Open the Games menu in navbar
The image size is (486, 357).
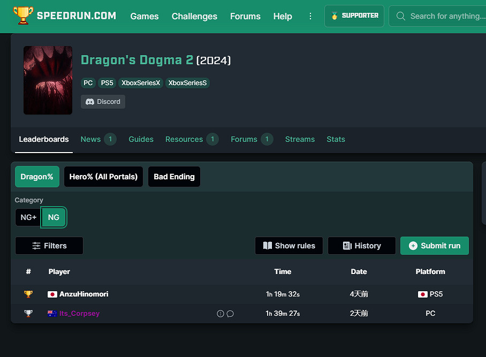pos(145,16)
